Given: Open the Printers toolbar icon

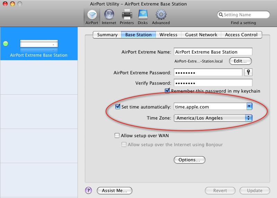Looking at the screenshot, I should (127, 17).
